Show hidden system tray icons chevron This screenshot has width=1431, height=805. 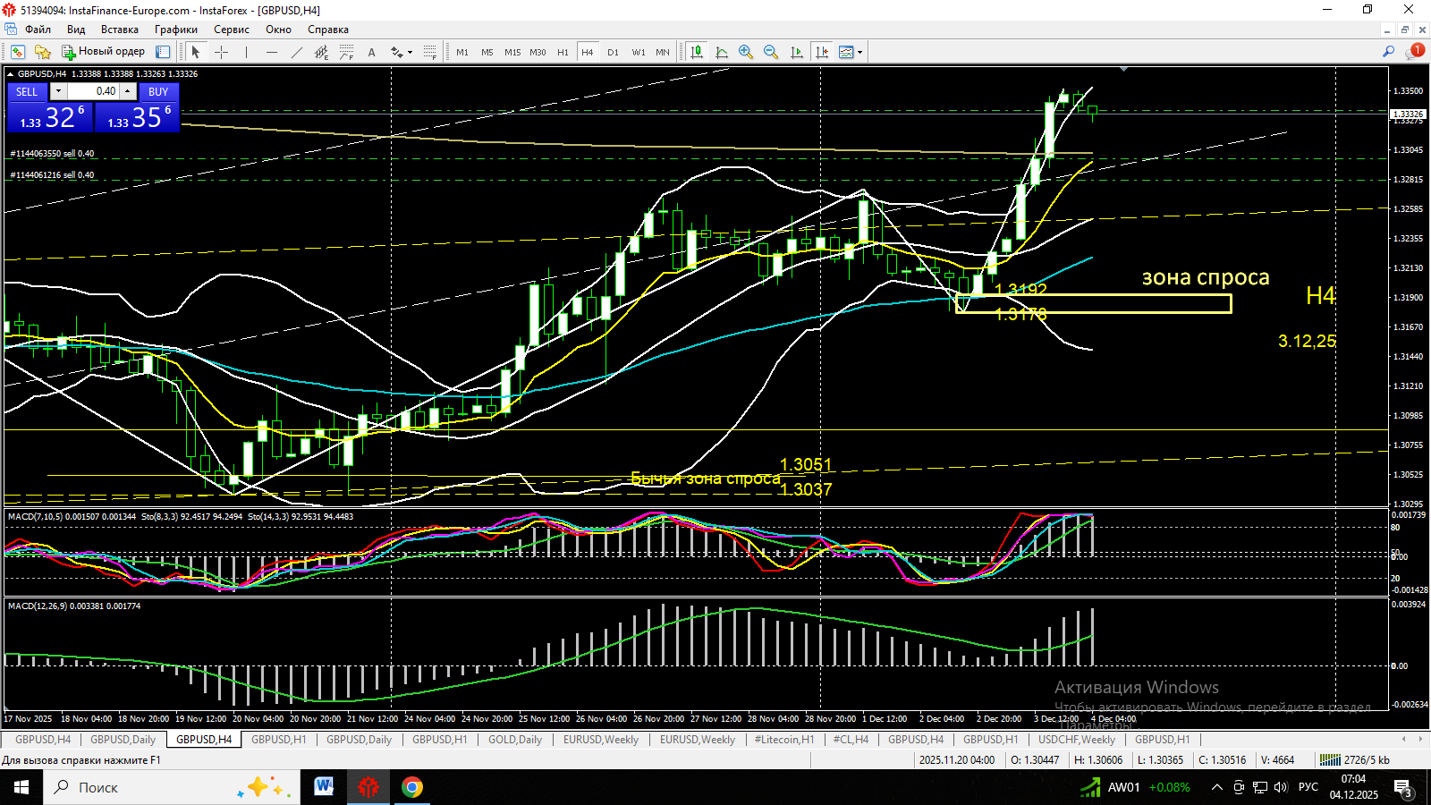pos(1217,787)
